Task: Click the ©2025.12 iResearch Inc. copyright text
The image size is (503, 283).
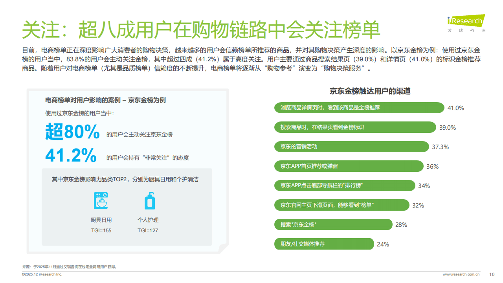Action: (x=42, y=274)
